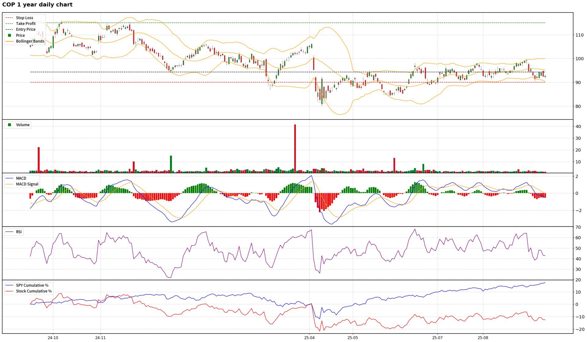This screenshot has width=587, height=342.
Task: Click the 25-07 date axis label
Action: (x=437, y=338)
